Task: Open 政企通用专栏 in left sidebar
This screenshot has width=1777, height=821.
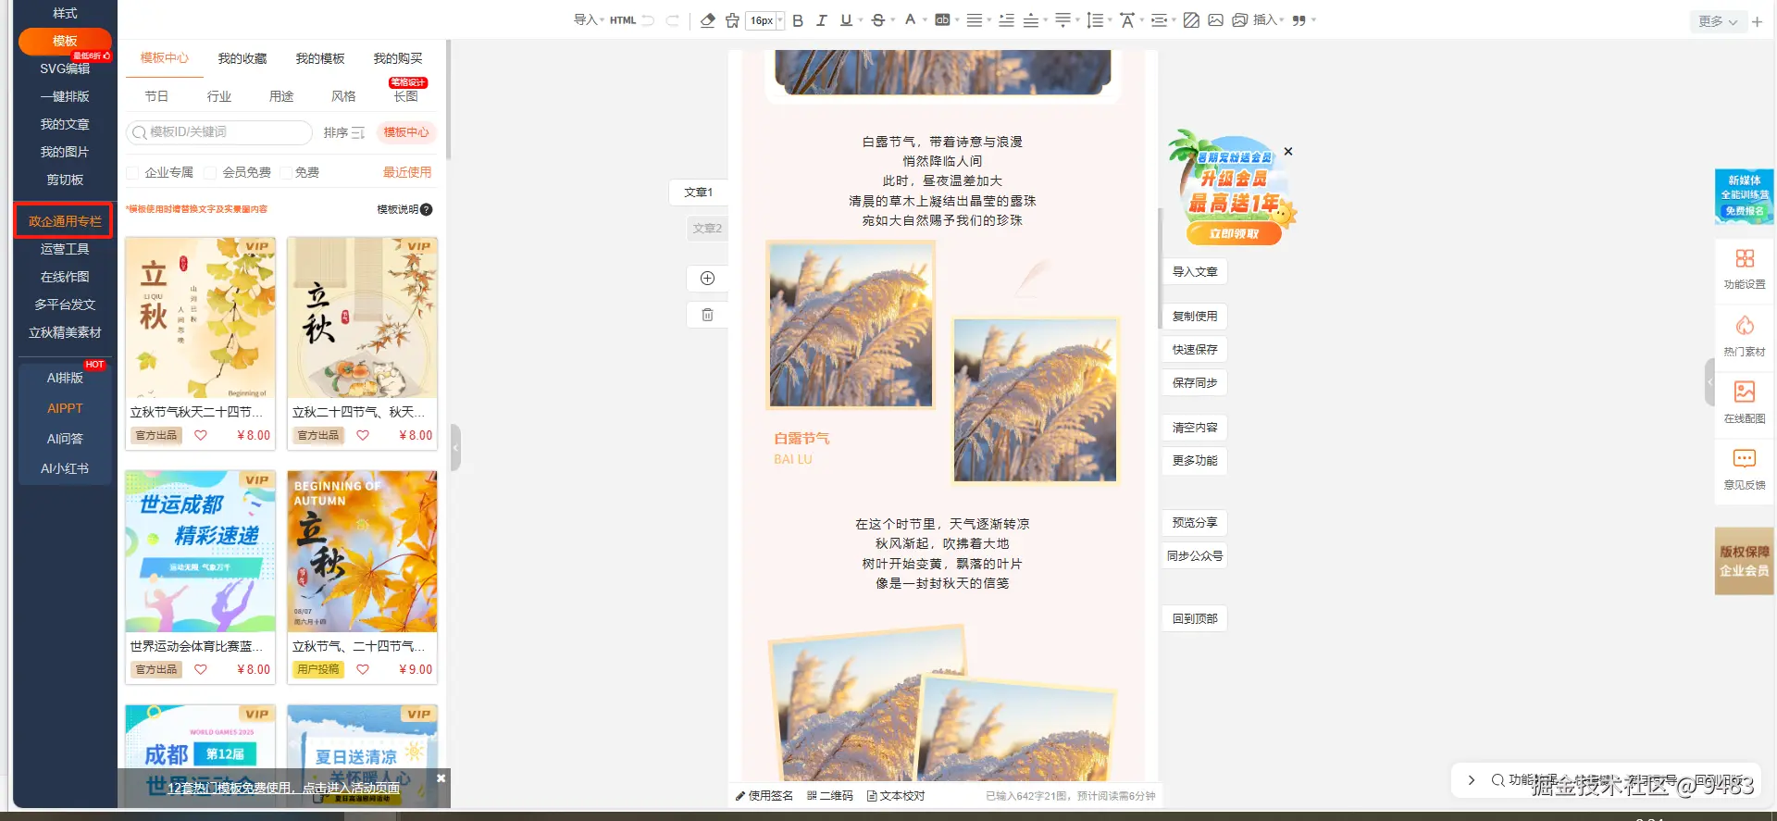Action: click(64, 221)
